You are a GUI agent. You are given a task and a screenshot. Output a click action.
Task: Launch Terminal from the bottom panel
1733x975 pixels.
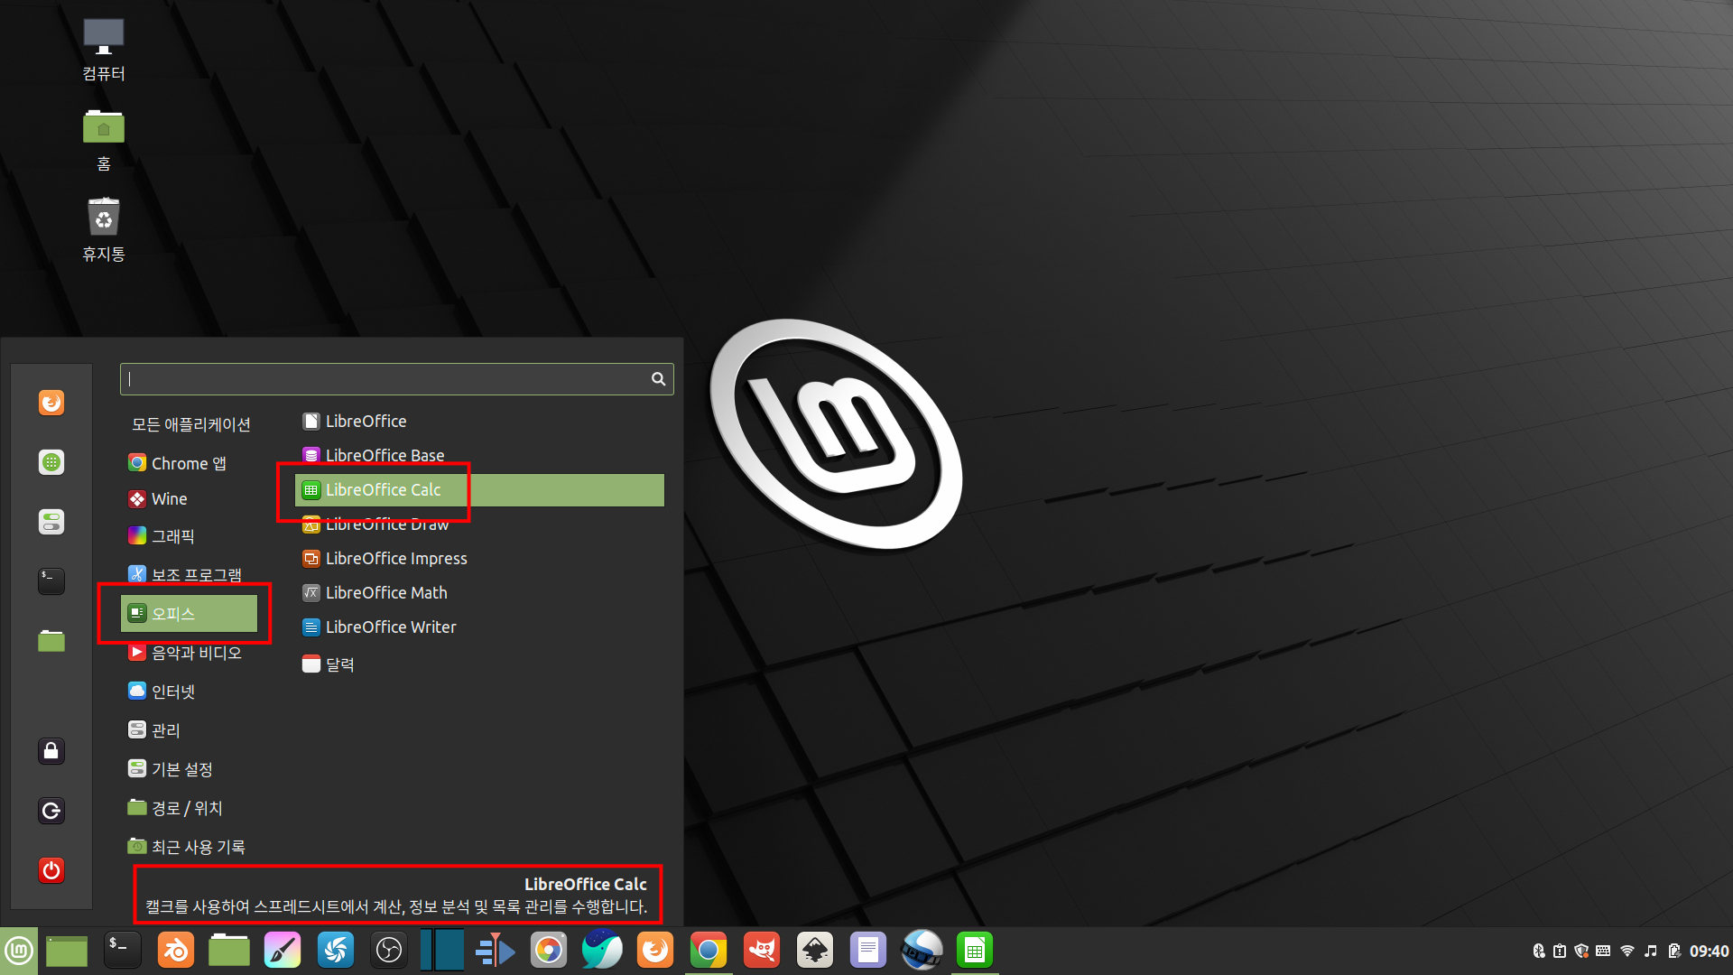pyautogui.click(x=122, y=951)
